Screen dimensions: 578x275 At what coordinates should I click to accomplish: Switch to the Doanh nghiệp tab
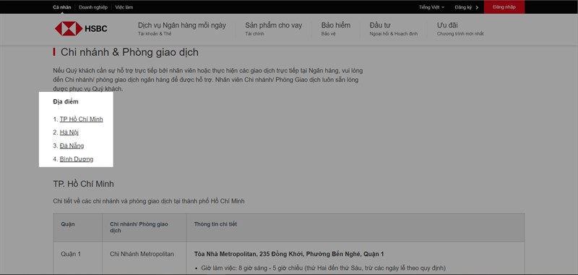93,7
